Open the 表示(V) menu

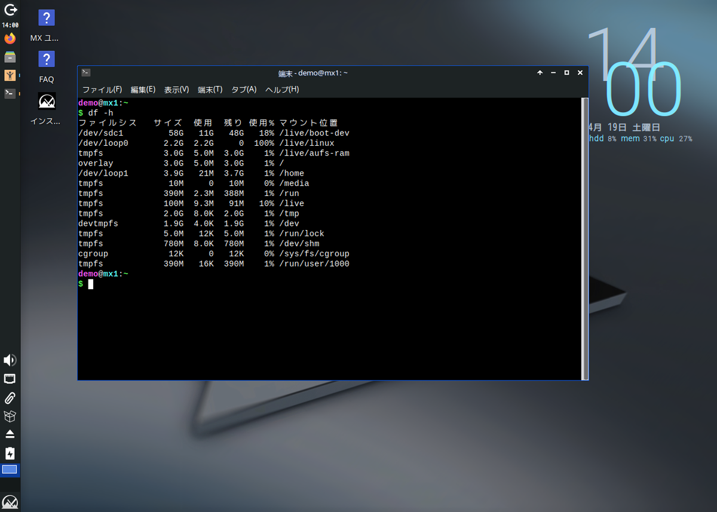click(176, 89)
